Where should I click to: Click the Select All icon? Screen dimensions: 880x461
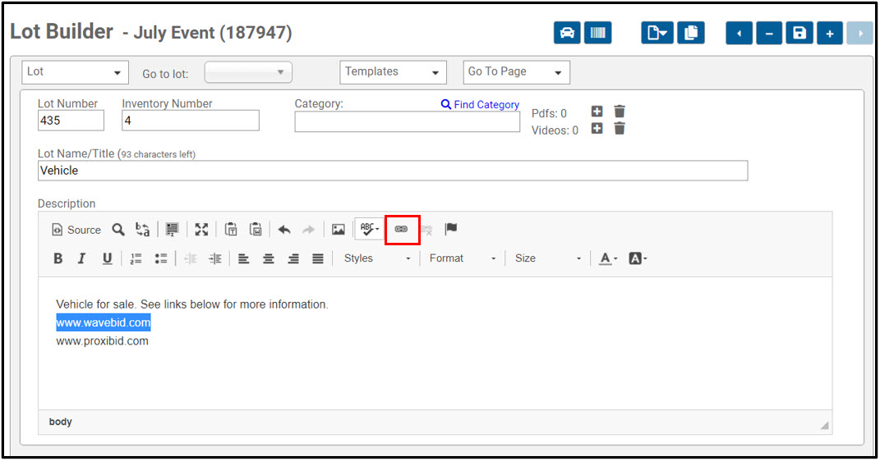click(173, 230)
